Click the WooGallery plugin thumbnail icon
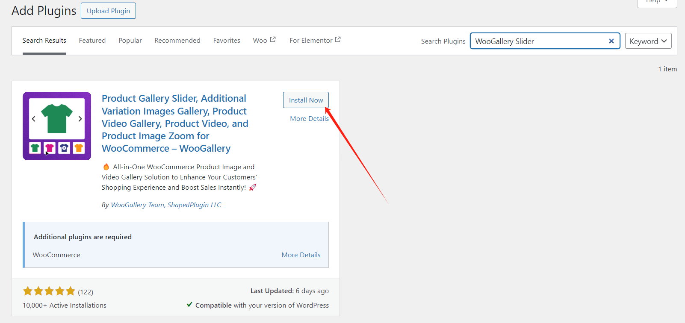Screen dimensions: 685x323 pyautogui.click(x=57, y=126)
